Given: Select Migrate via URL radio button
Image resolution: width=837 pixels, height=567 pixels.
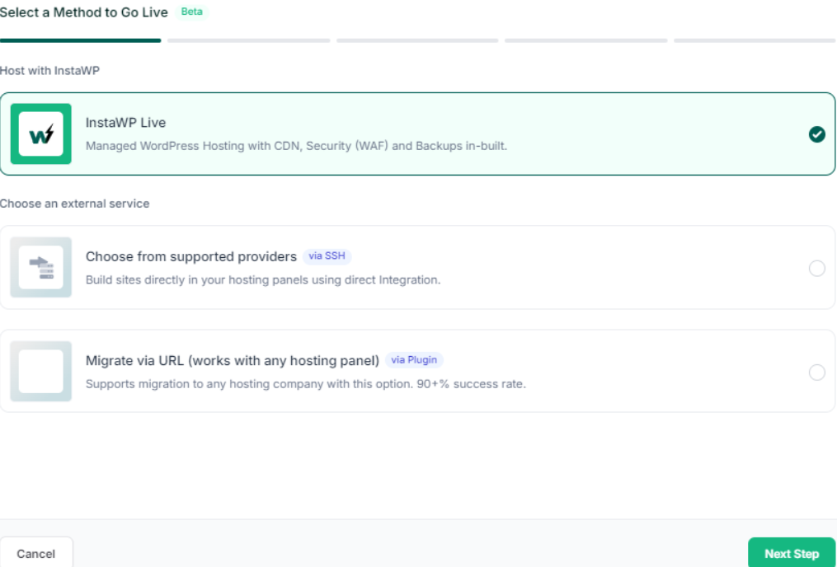Looking at the screenshot, I should coord(816,372).
